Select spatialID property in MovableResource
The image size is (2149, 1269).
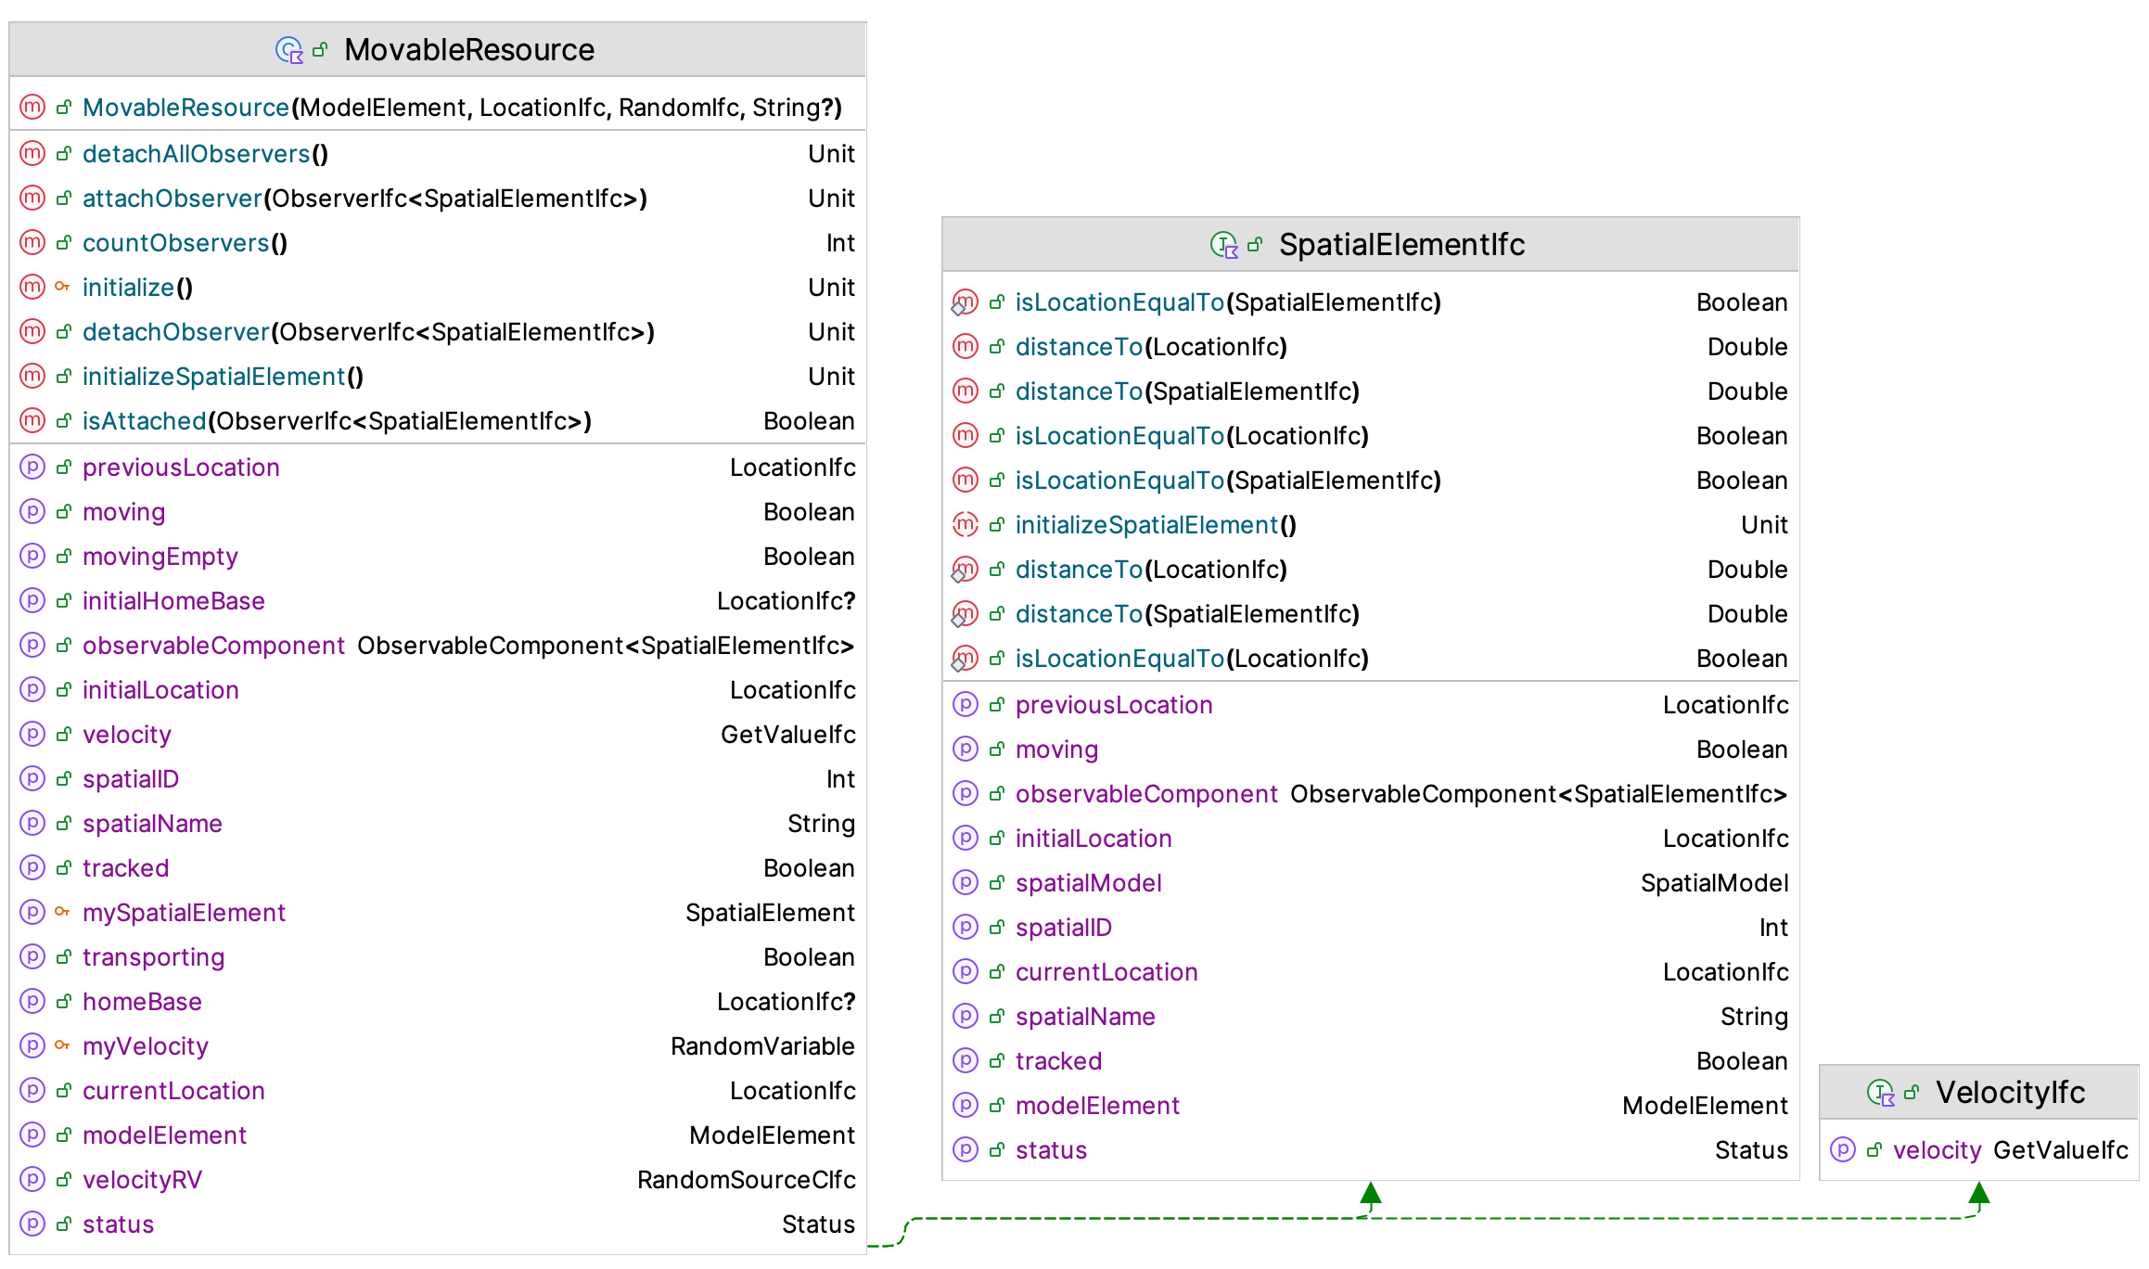click(x=438, y=778)
